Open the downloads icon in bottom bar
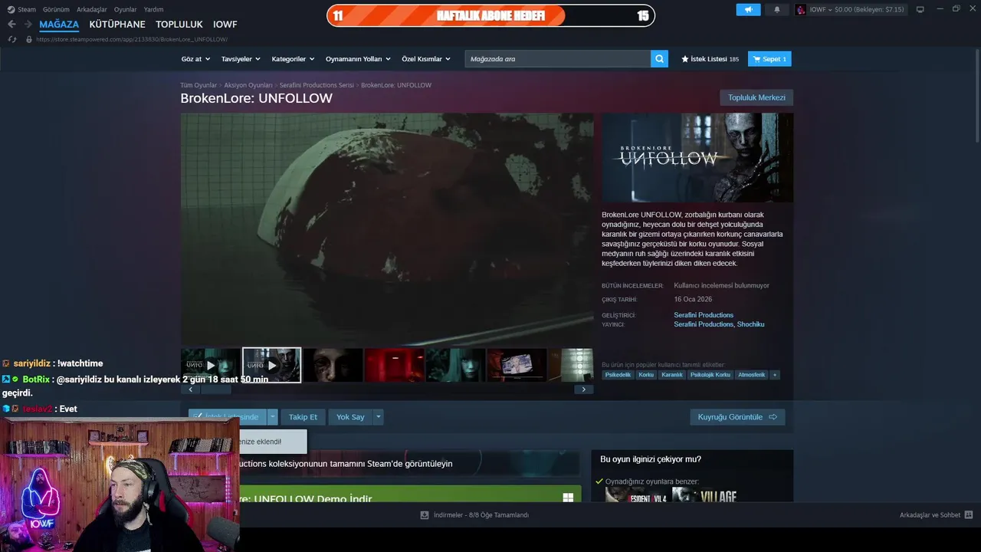 click(424, 515)
